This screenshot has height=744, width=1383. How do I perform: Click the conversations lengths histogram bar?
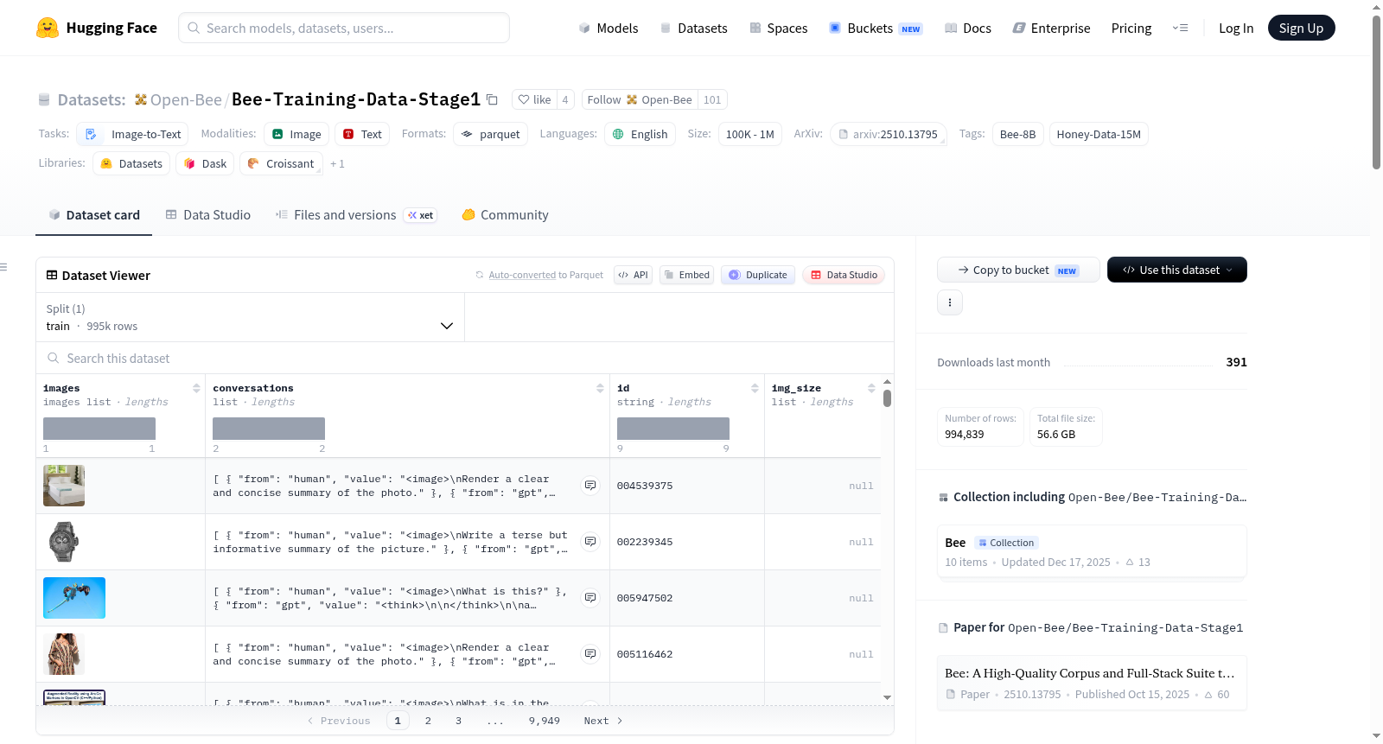(269, 429)
